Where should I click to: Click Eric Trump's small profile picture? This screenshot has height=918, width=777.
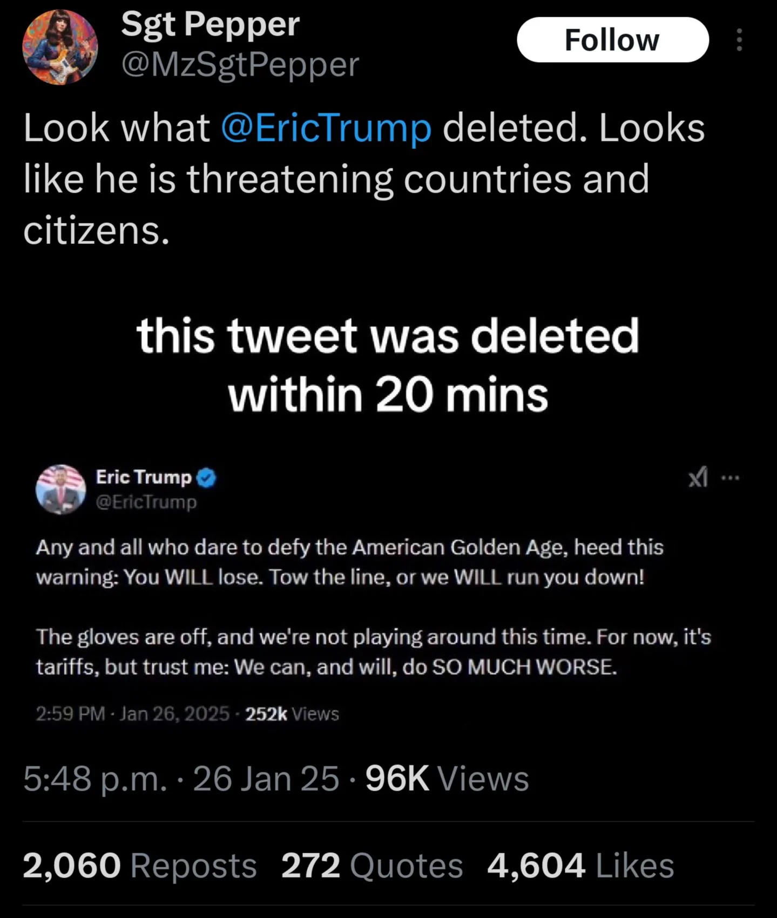tap(60, 489)
